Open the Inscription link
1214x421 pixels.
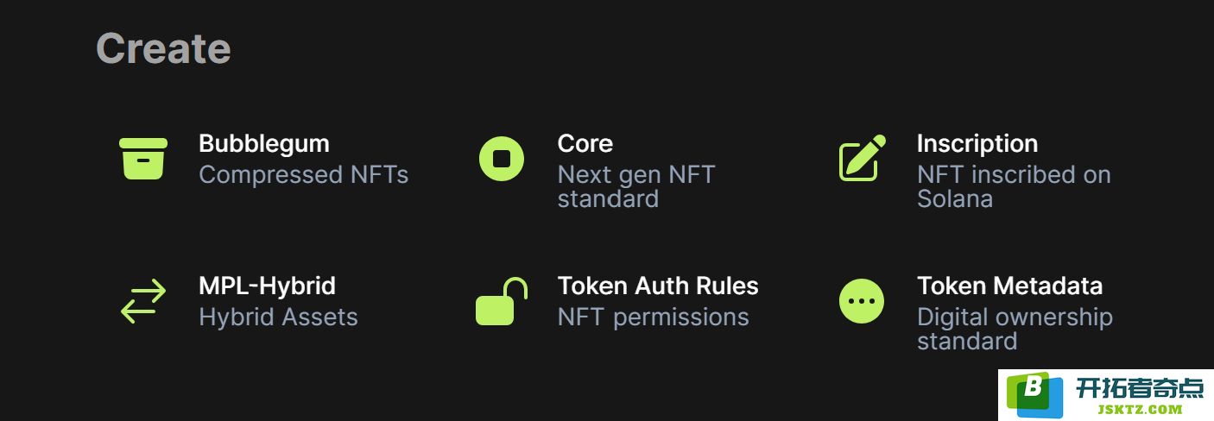point(977,143)
